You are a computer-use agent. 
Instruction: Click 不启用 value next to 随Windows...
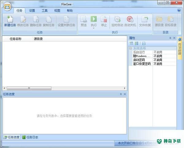[x=158, y=56]
